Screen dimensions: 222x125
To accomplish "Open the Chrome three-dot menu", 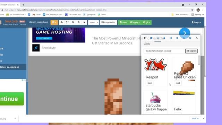I will pos(203,10).
